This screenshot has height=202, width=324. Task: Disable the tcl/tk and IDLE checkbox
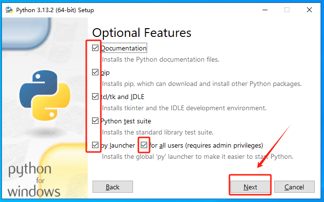95,97
